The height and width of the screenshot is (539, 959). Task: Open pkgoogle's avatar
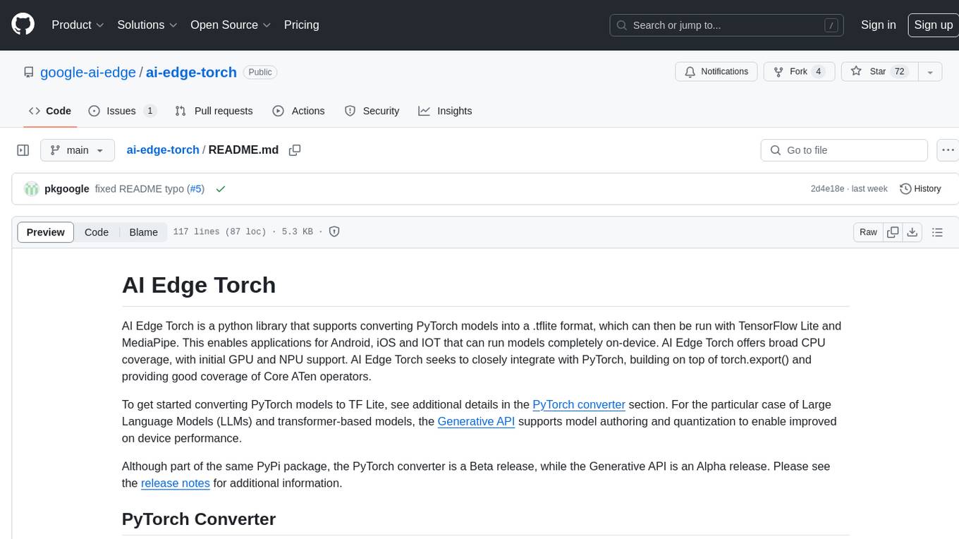coord(31,189)
